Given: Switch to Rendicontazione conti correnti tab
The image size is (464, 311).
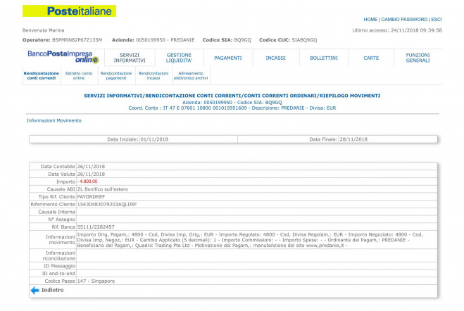Looking at the screenshot, I should click(42, 75).
